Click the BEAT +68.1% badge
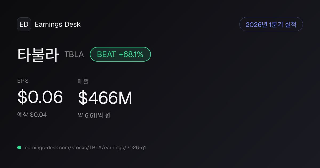Screen dimensions: 320x168 (x=120, y=54)
